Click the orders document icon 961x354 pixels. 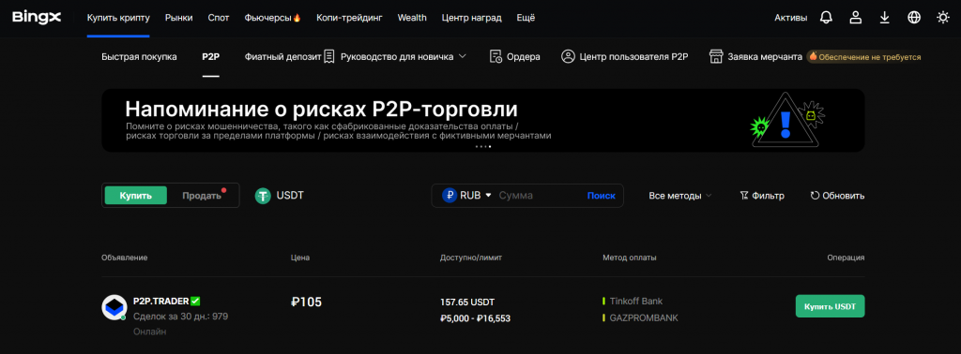tap(496, 57)
